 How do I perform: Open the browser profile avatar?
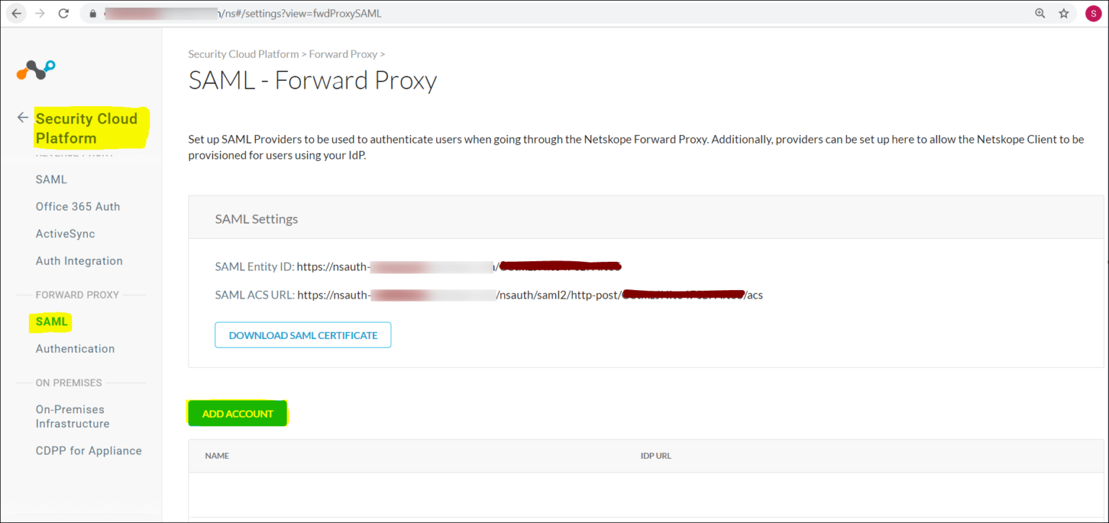coord(1092,12)
